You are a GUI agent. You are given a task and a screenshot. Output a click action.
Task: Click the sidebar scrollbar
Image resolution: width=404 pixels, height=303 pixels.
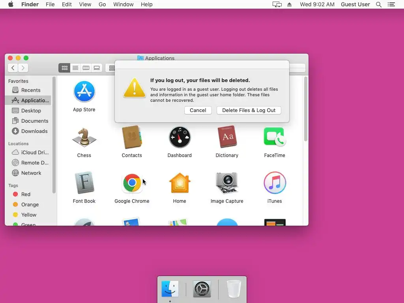coord(54,135)
